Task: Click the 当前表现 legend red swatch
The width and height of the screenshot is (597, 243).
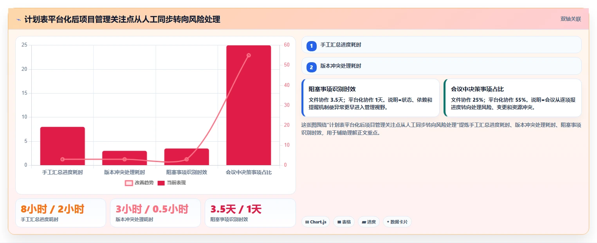Action: 161,183
